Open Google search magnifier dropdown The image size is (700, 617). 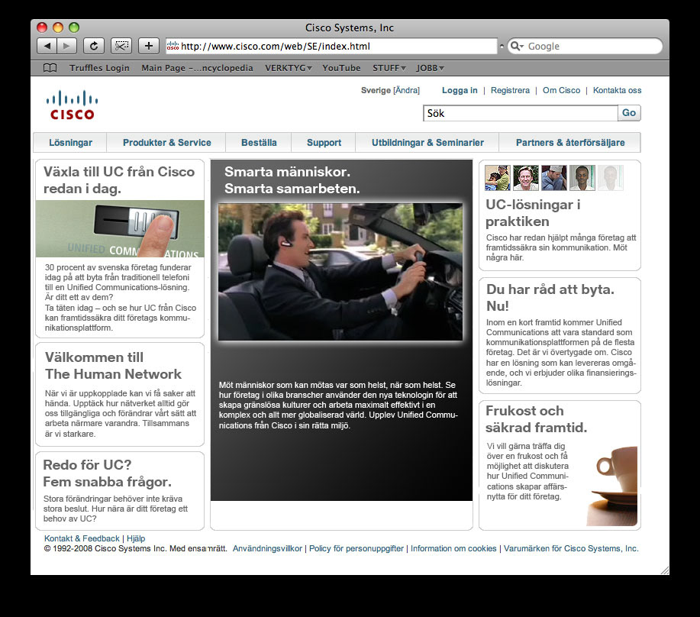coord(517,46)
